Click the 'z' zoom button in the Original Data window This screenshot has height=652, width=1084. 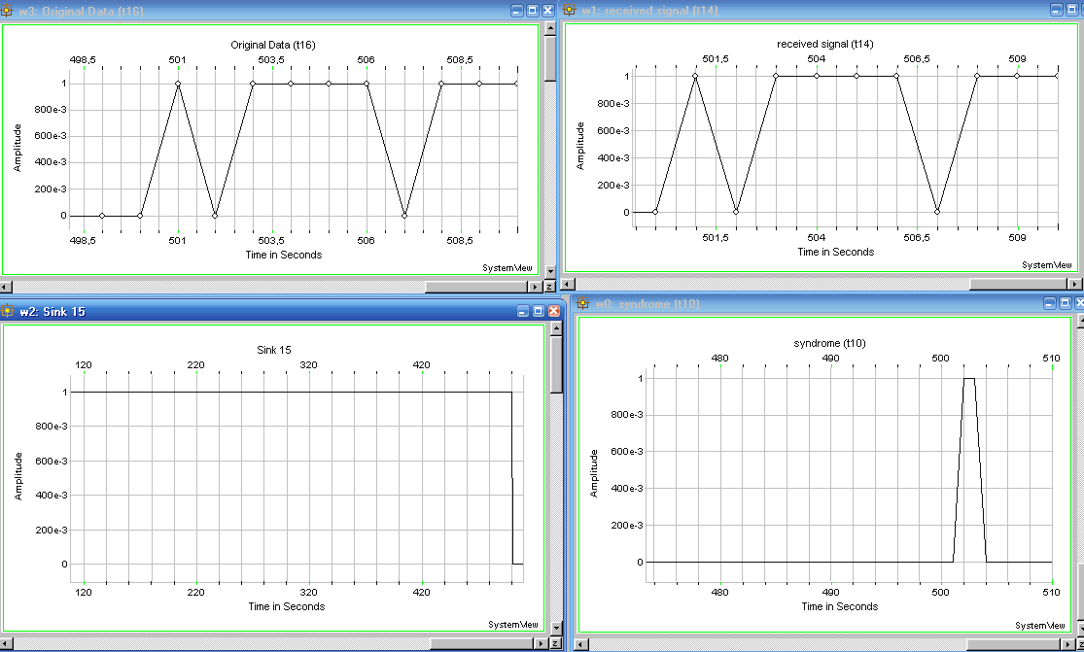549,286
